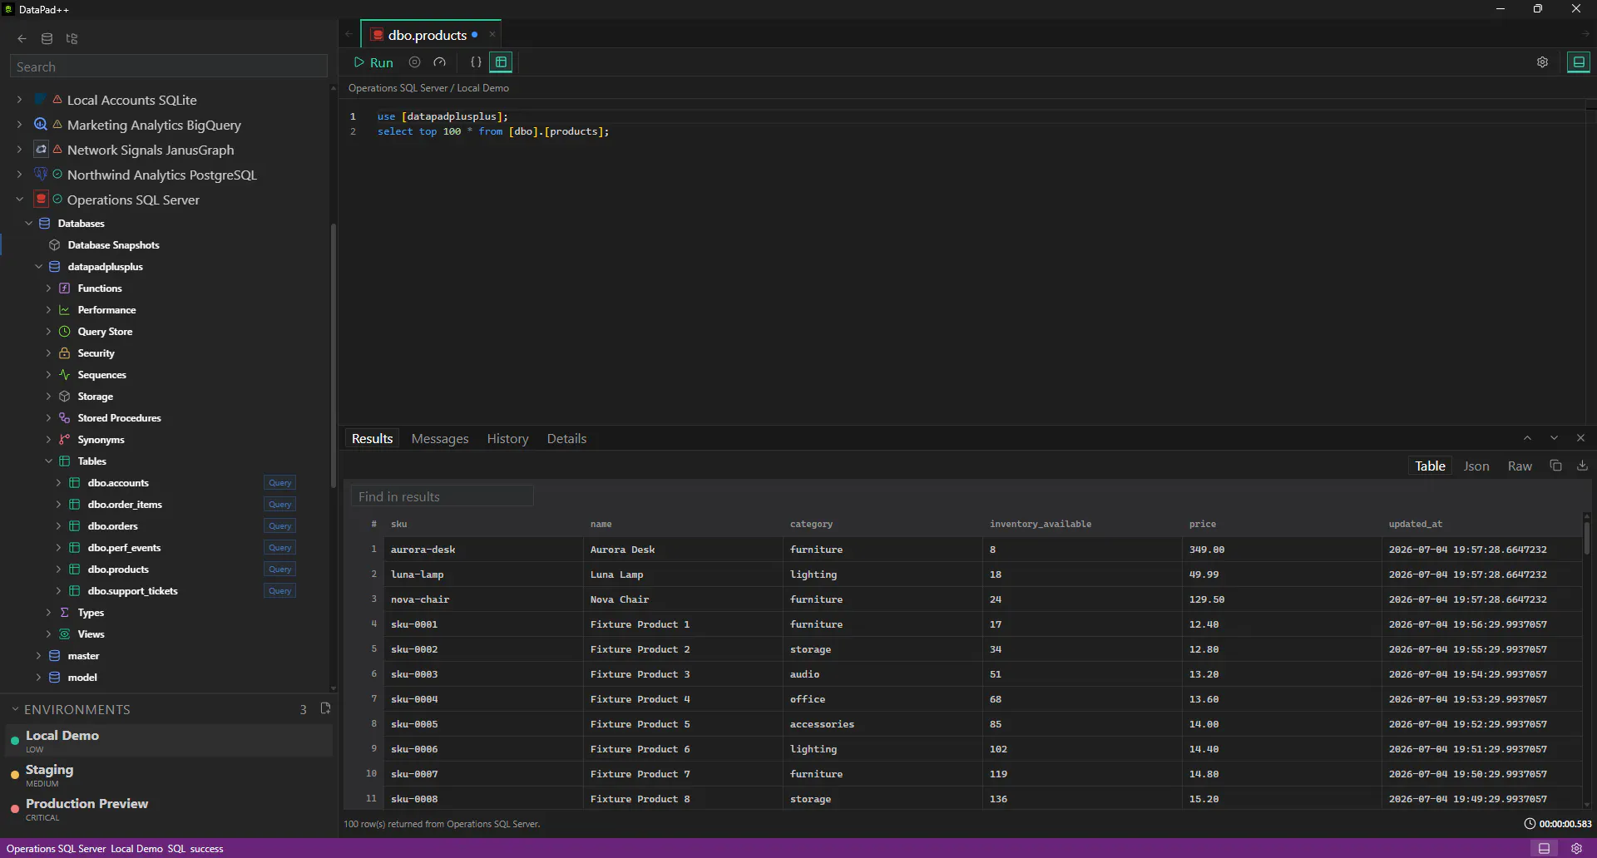Toggle the results panel layout icon in the top right

(1578, 62)
